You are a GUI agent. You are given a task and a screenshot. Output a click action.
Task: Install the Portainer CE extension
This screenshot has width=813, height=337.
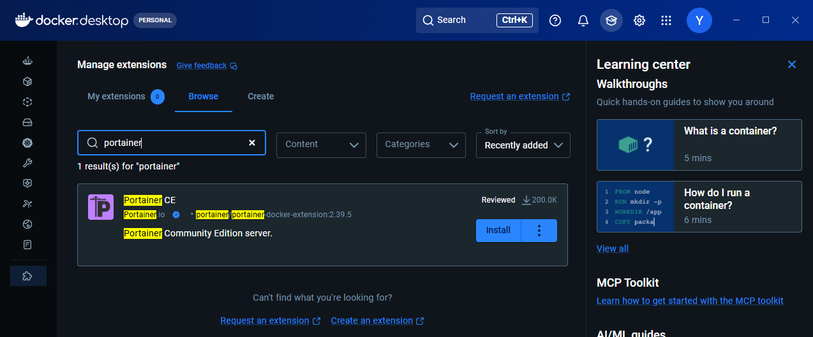(498, 231)
